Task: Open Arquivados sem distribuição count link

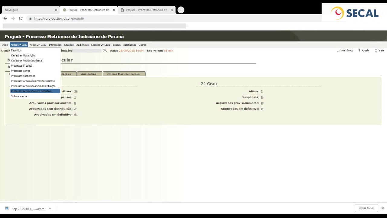Action: tap(75, 109)
